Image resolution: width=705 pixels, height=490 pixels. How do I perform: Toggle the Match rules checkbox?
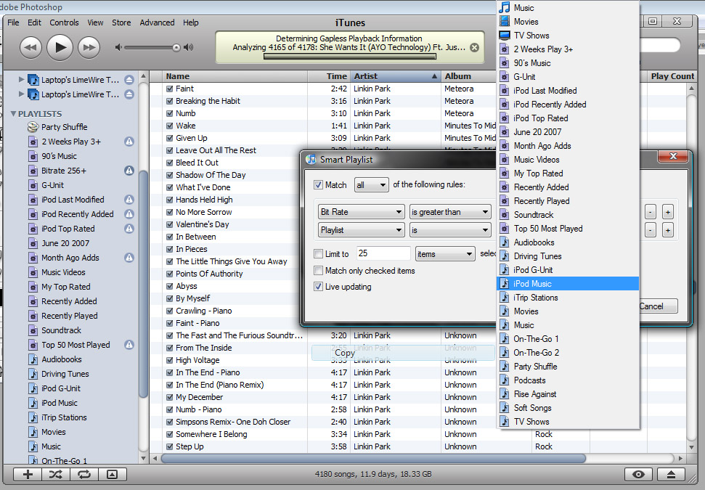coord(318,185)
